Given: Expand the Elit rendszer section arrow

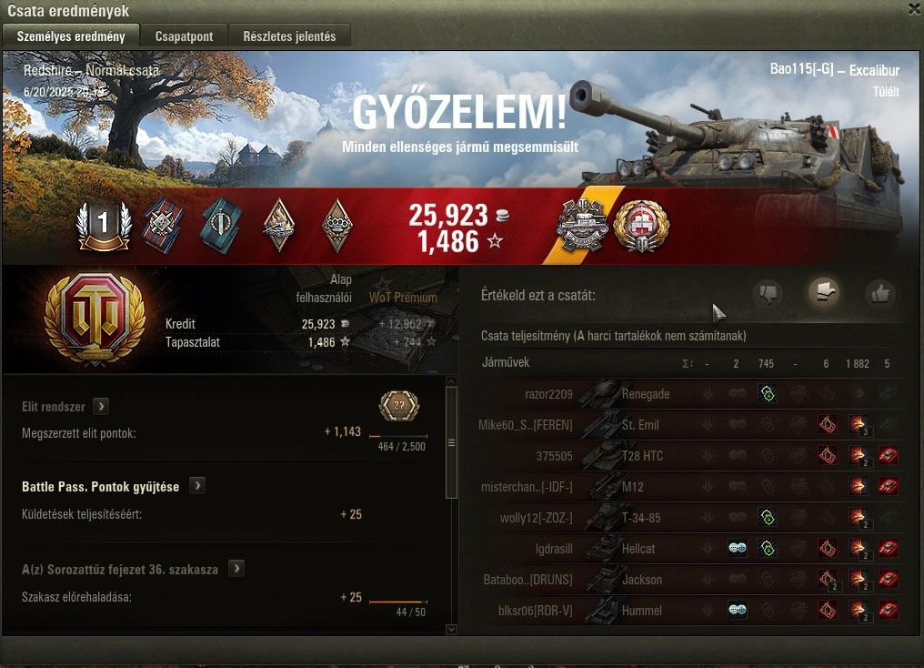Looking at the screenshot, I should 101,406.
